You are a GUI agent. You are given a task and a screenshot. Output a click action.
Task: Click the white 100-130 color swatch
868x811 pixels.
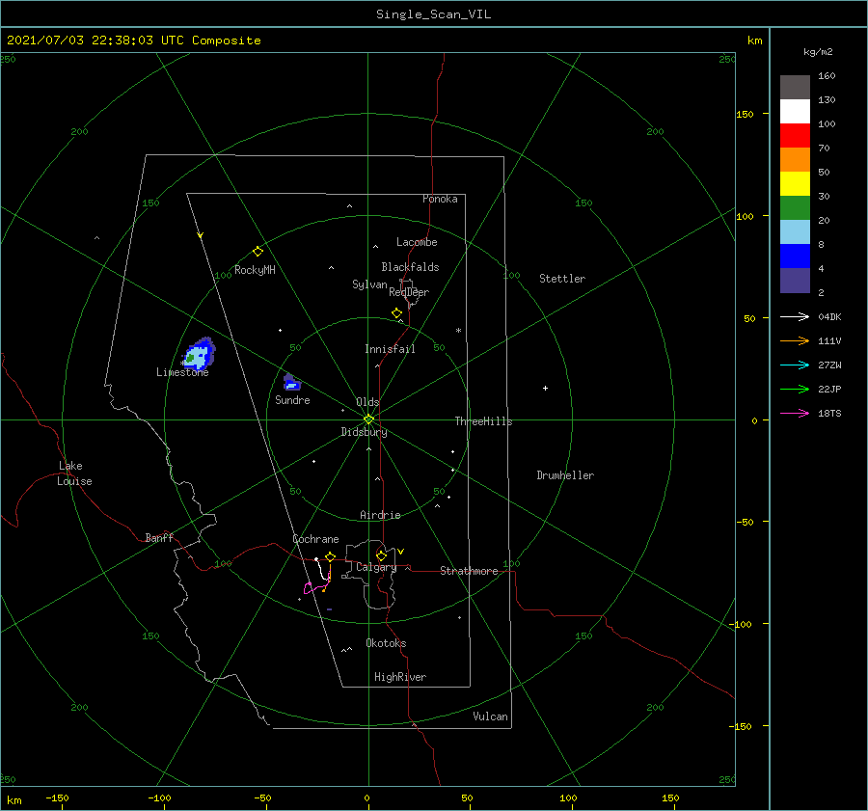click(x=795, y=112)
